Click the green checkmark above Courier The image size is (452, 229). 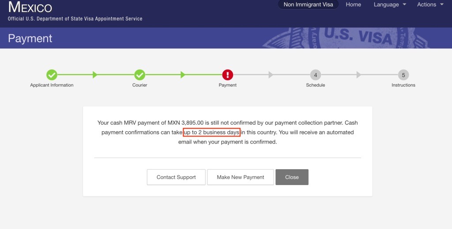coord(139,75)
